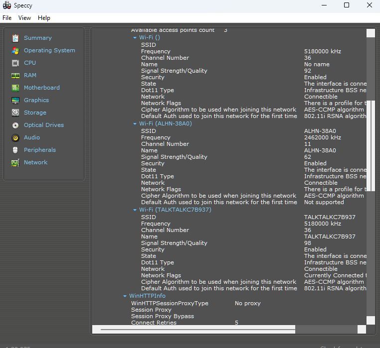The image size is (380, 348).
Task: Open the View menu
Action: pyautogui.click(x=24, y=18)
